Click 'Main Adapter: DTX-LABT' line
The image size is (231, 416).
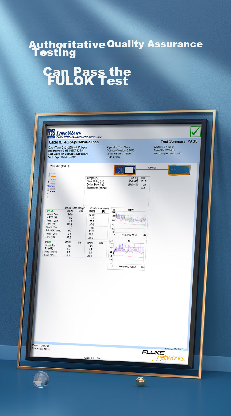(168, 153)
